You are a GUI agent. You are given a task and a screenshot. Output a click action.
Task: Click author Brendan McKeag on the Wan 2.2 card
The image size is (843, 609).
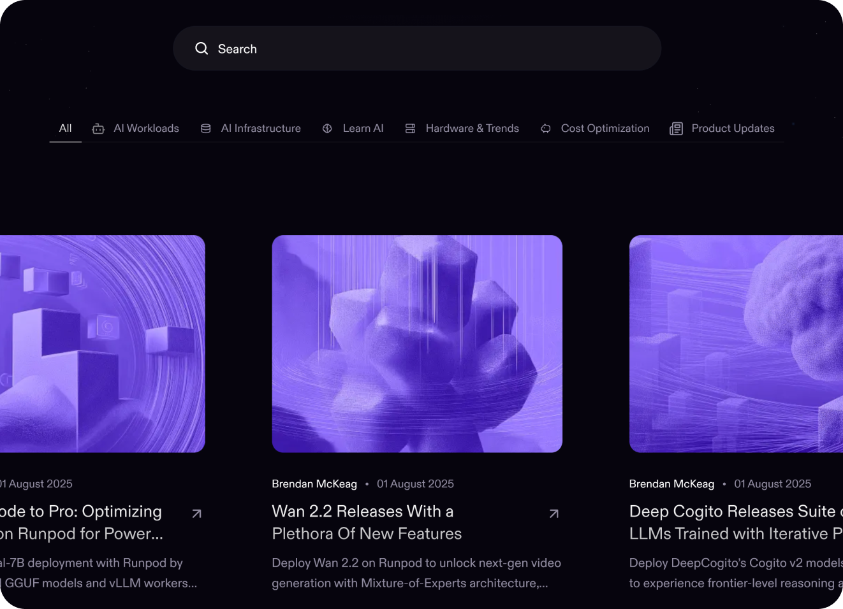[314, 484]
